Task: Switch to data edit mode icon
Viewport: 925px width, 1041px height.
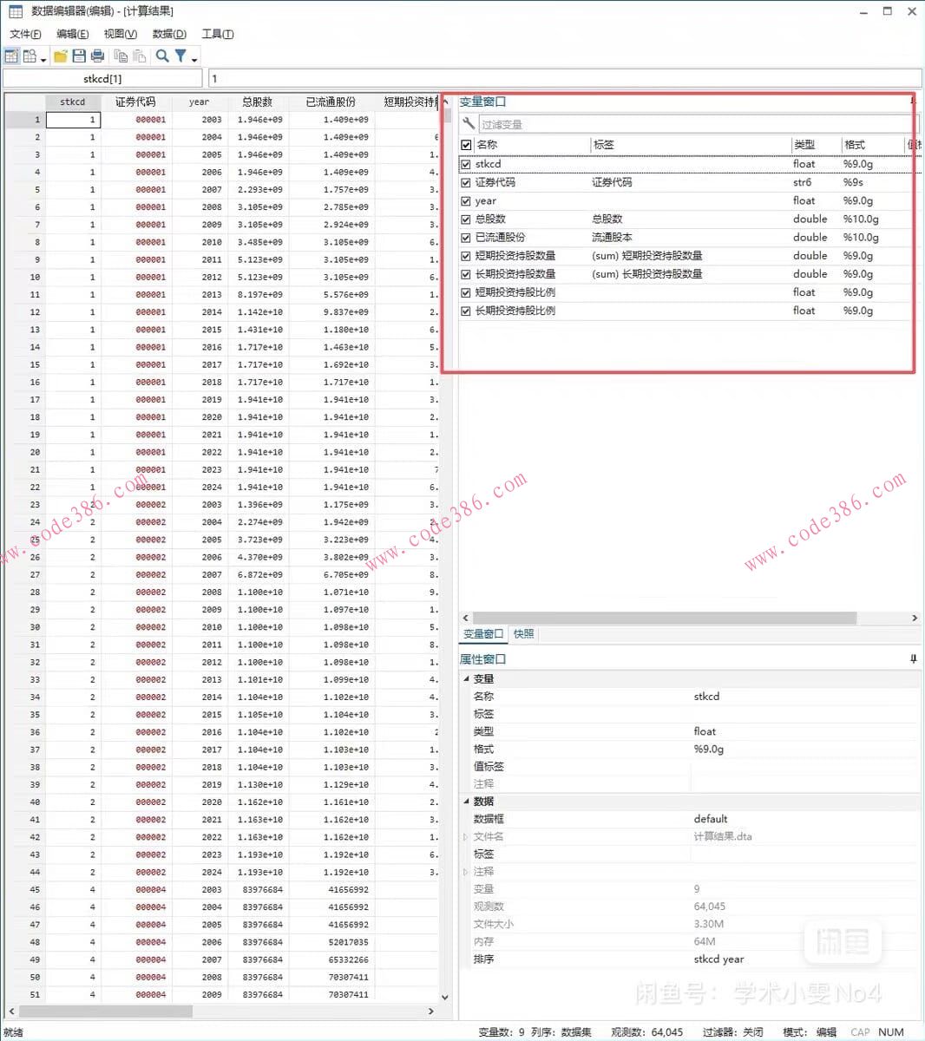Action: point(11,56)
